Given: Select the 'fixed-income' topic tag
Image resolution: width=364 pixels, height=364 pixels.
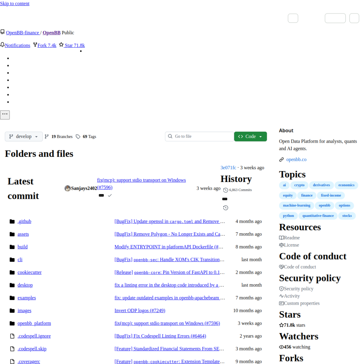Looking at the screenshot, I should [x=331, y=195].
